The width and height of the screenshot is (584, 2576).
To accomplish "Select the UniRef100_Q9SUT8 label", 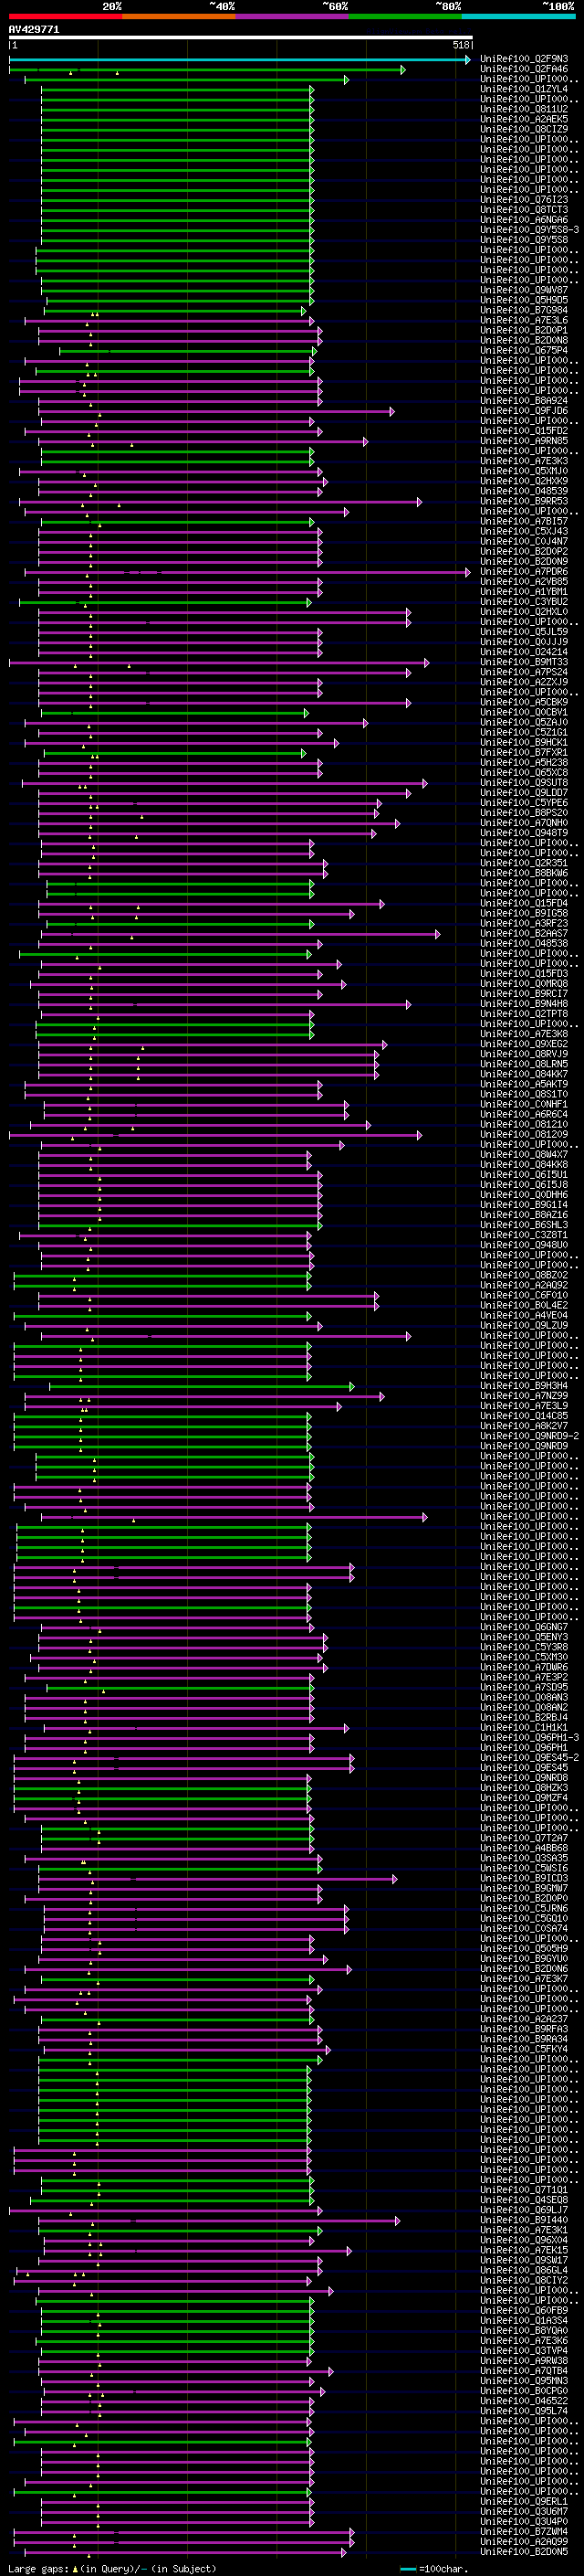I will tap(524, 783).
